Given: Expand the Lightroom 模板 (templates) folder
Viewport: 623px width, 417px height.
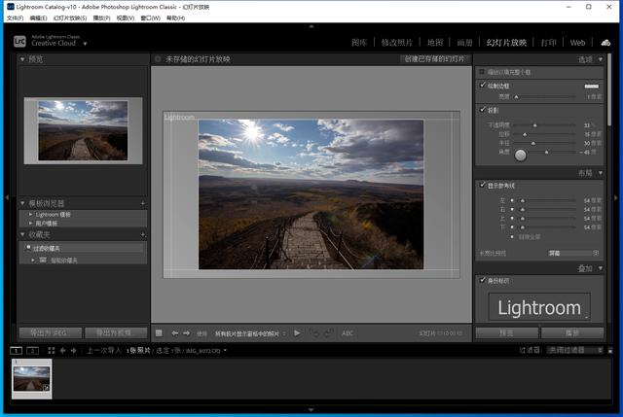Looking at the screenshot, I should click(31, 214).
